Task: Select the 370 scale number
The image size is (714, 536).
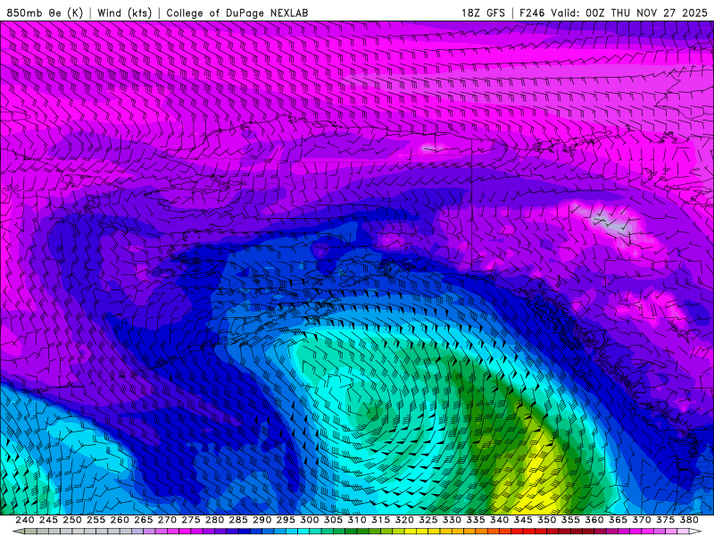Action: (642, 520)
